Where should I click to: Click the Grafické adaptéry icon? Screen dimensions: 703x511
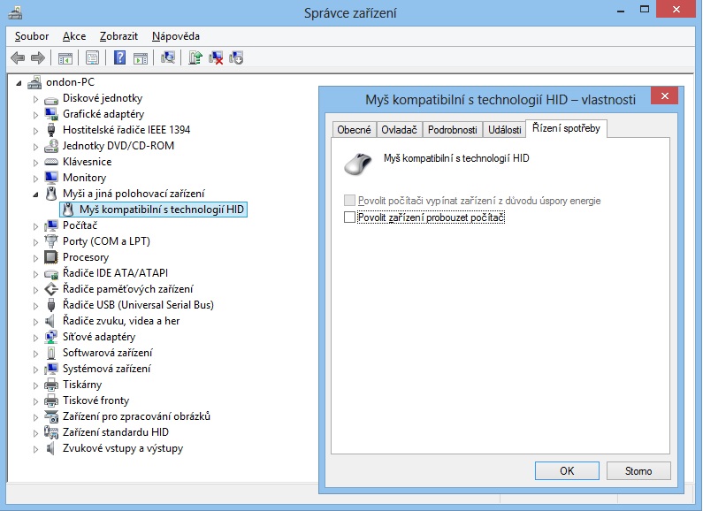click(x=51, y=114)
